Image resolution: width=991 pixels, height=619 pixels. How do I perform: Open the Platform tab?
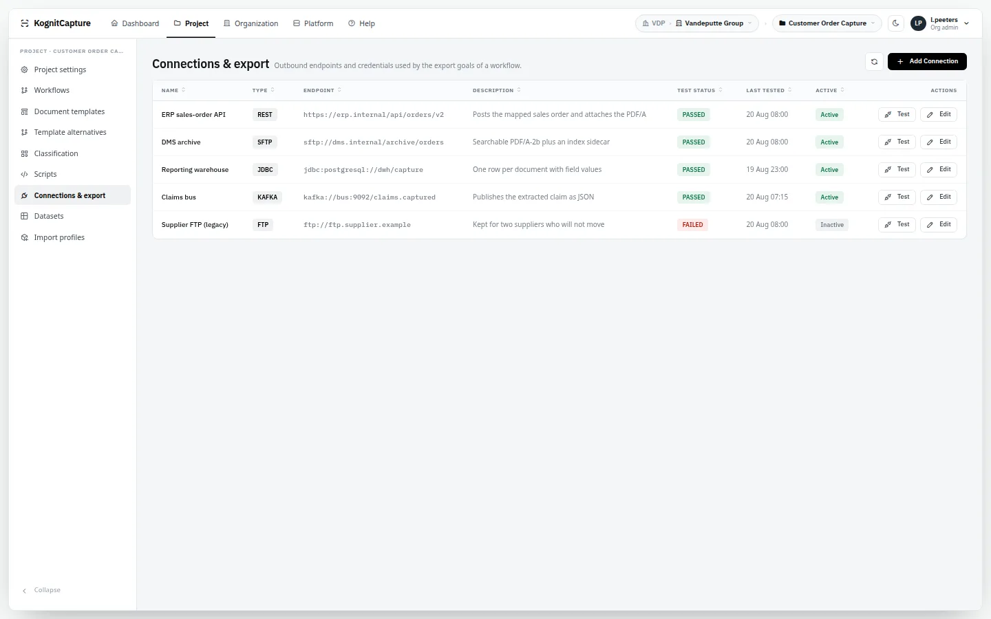click(313, 23)
